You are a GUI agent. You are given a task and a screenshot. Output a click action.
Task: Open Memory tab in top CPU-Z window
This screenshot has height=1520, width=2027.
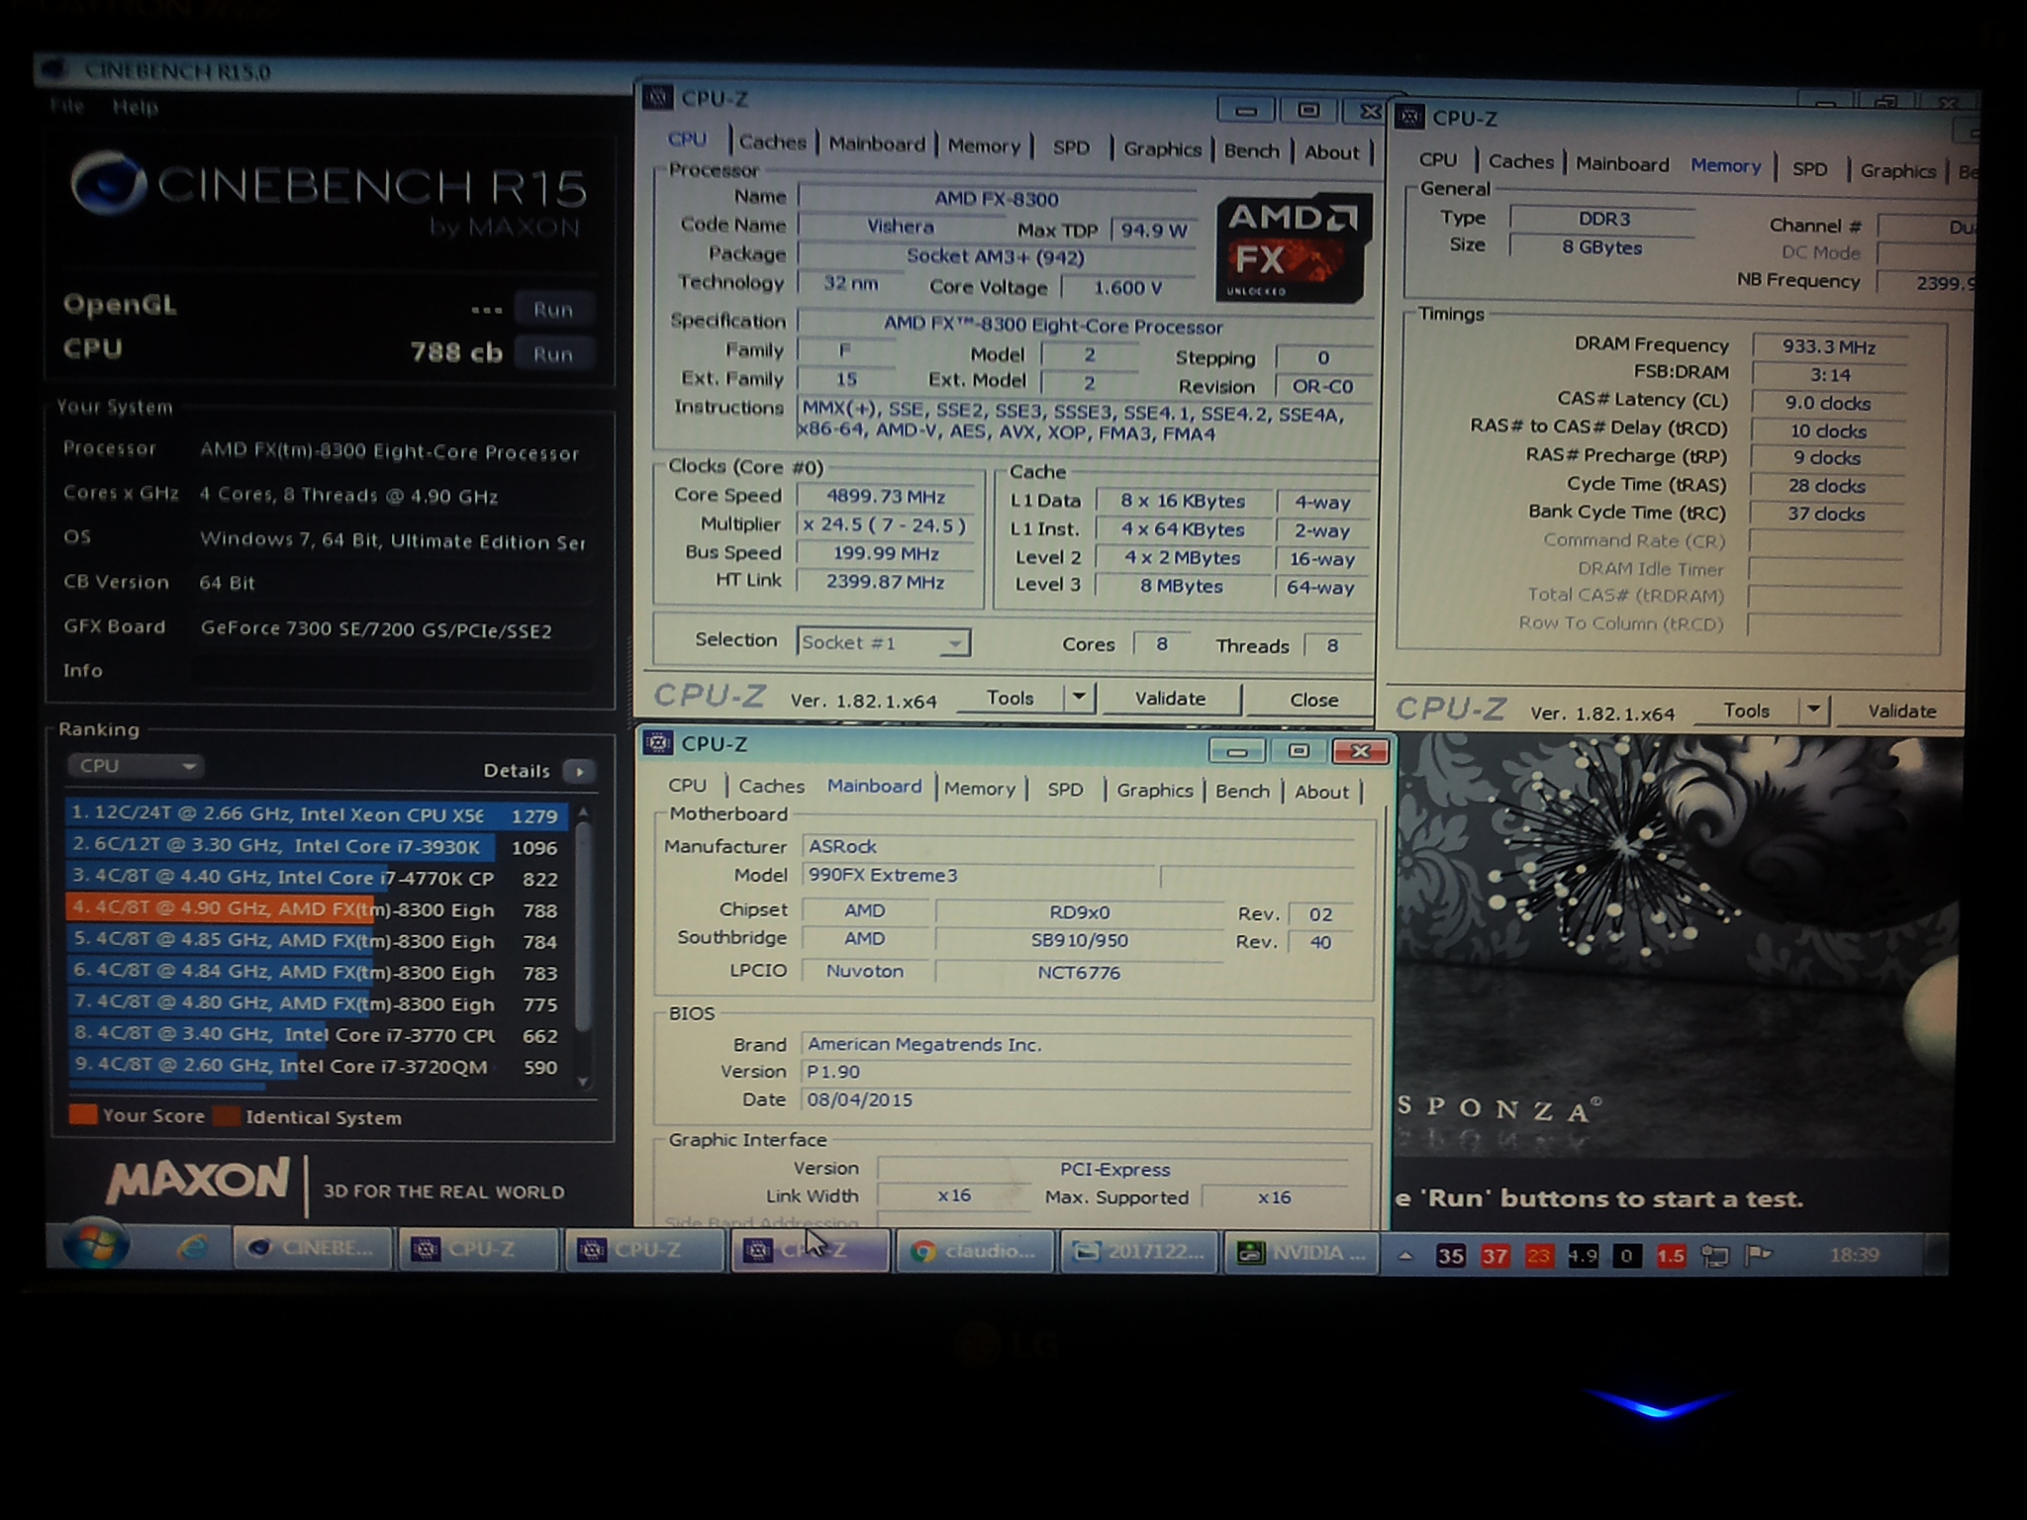click(984, 146)
